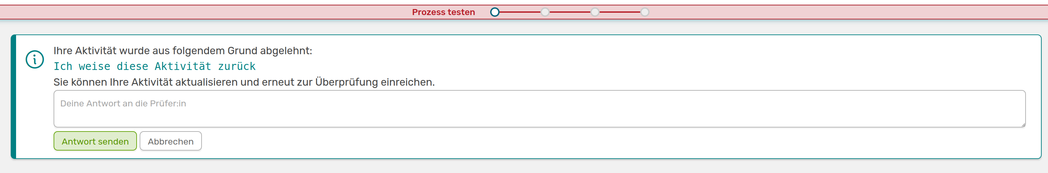Click the heading "Ihre Aktivität wurde … abgelehnt"
1048x173 pixels.
click(183, 51)
